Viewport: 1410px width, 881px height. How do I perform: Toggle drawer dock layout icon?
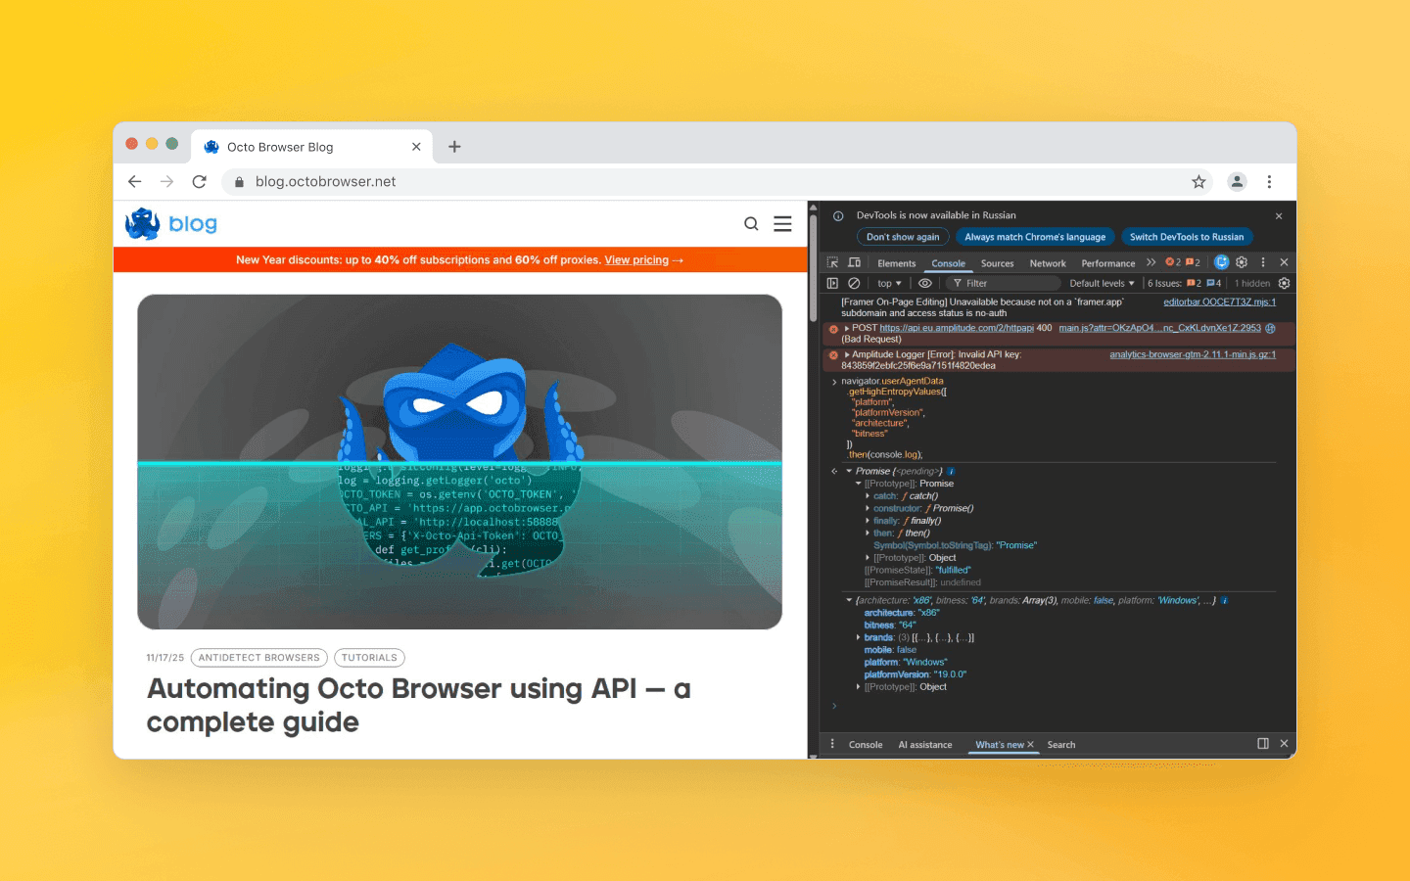point(1263,744)
